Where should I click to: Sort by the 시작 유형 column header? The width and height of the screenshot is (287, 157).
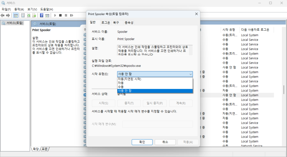tap(230, 30)
